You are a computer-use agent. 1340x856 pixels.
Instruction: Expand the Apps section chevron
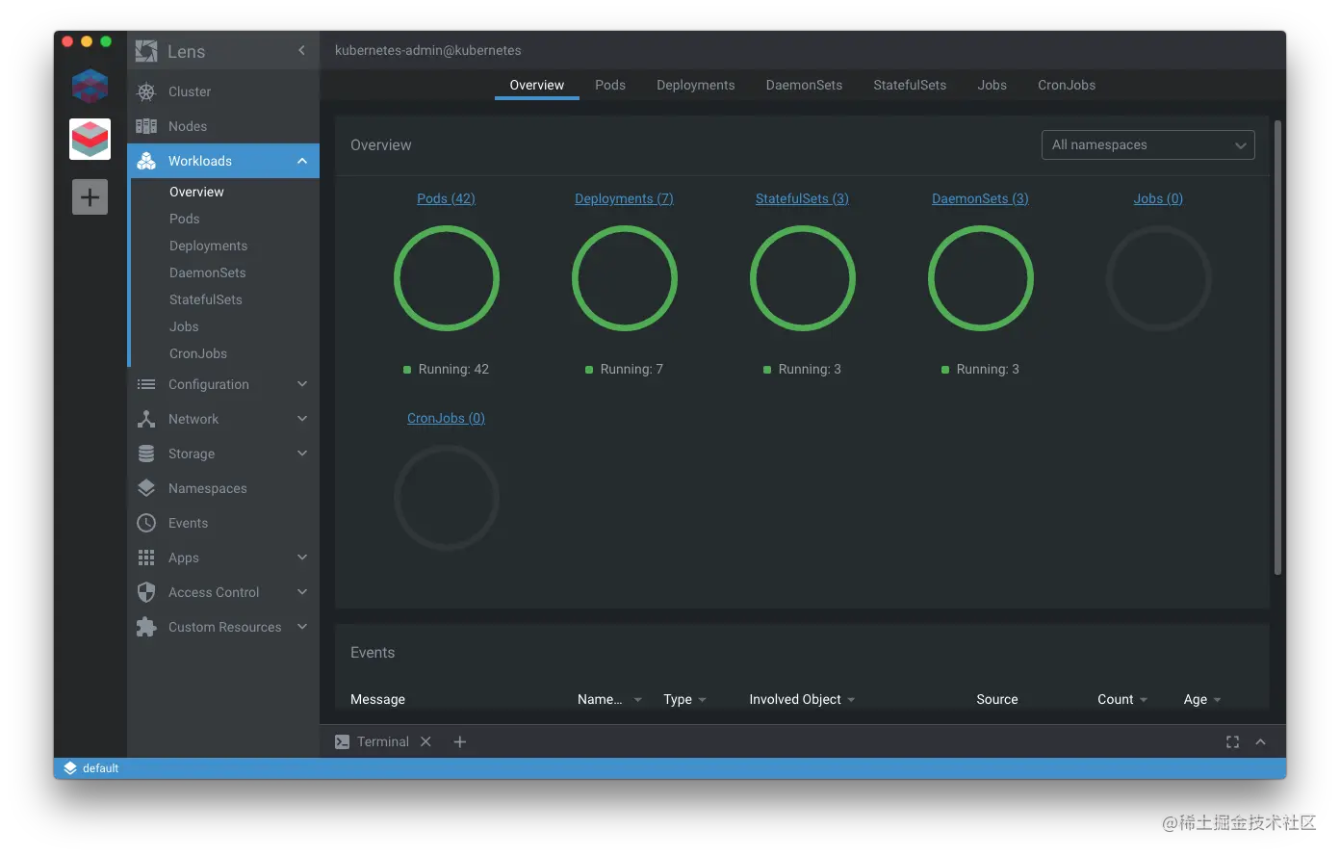click(x=302, y=558)
